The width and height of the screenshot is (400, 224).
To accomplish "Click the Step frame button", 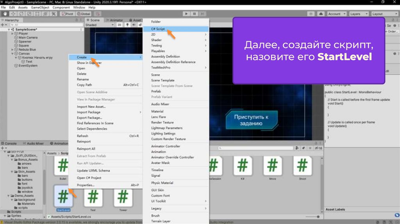I will coord(203,14).
